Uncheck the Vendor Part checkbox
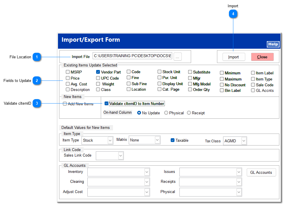The image size is (284, 205). [98, 72]
